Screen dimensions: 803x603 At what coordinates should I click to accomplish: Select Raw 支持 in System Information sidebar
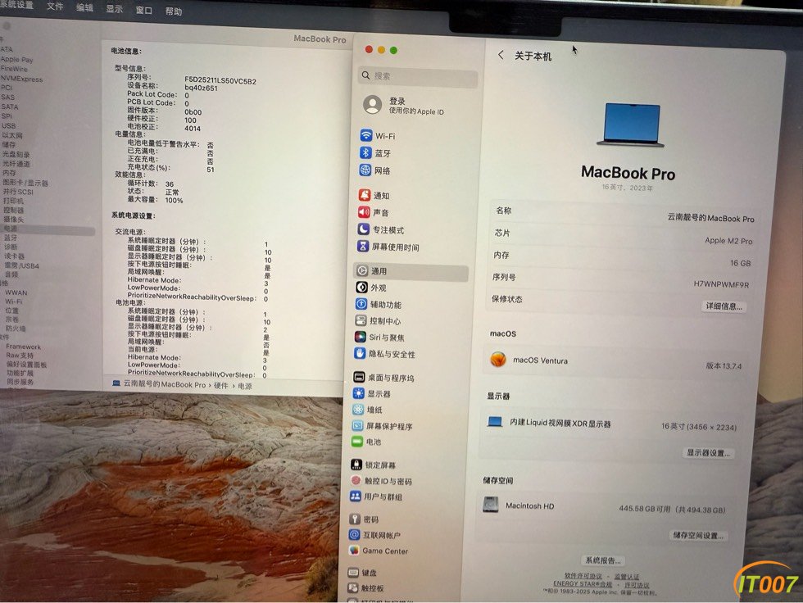(20, 356)
